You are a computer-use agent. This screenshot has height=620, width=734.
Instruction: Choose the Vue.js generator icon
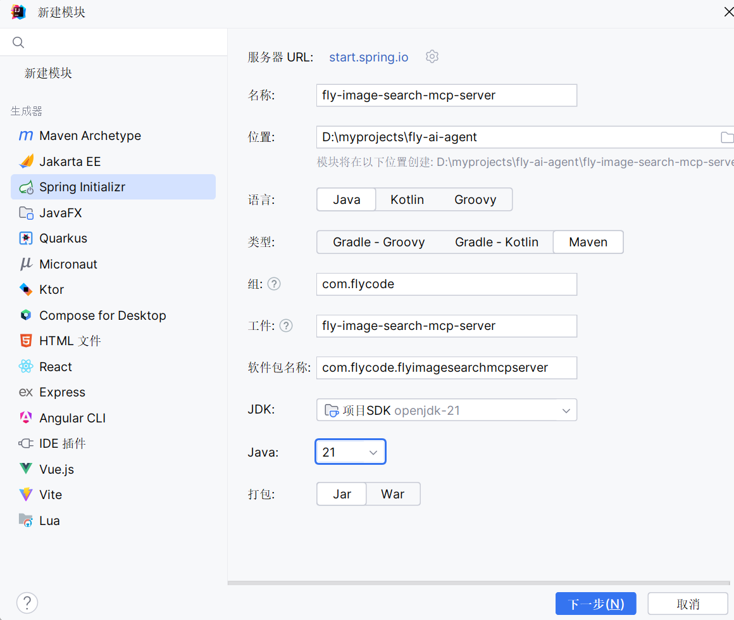pyautogui.click(x=26, y=469)
